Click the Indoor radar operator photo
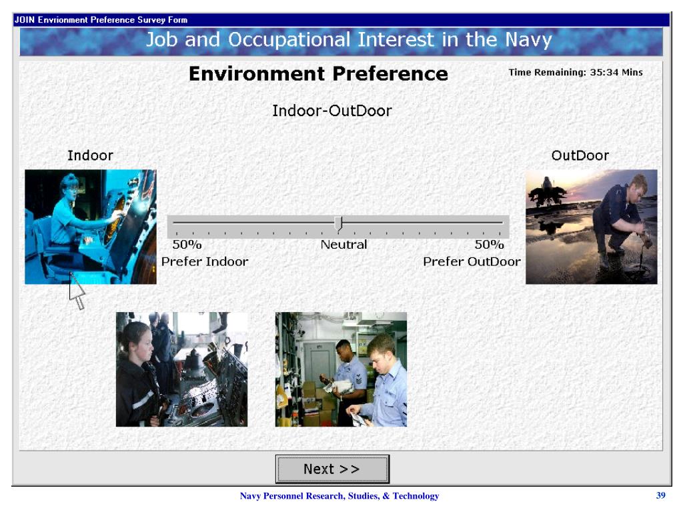Image resolution: width=683 pixels, height=512 pixels. click(x=91, y=227)
